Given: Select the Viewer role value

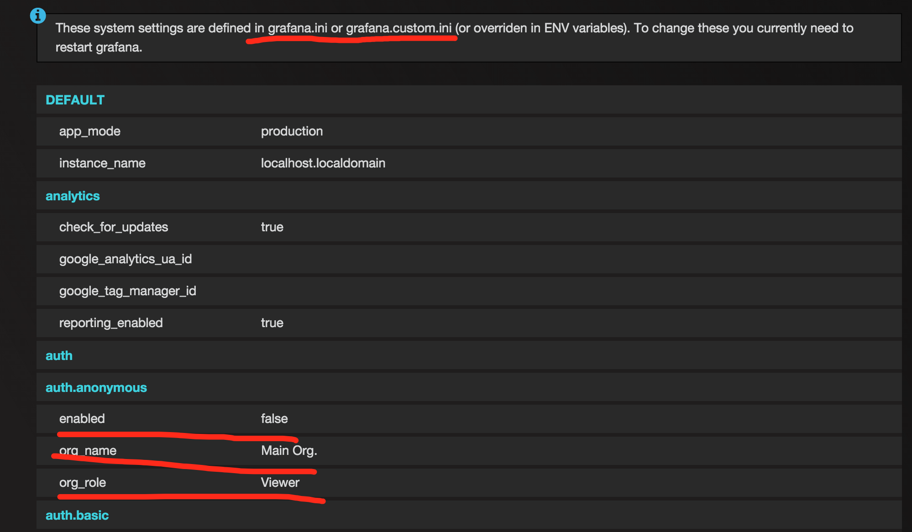Looking at the screenshot, I should [280, 483].
